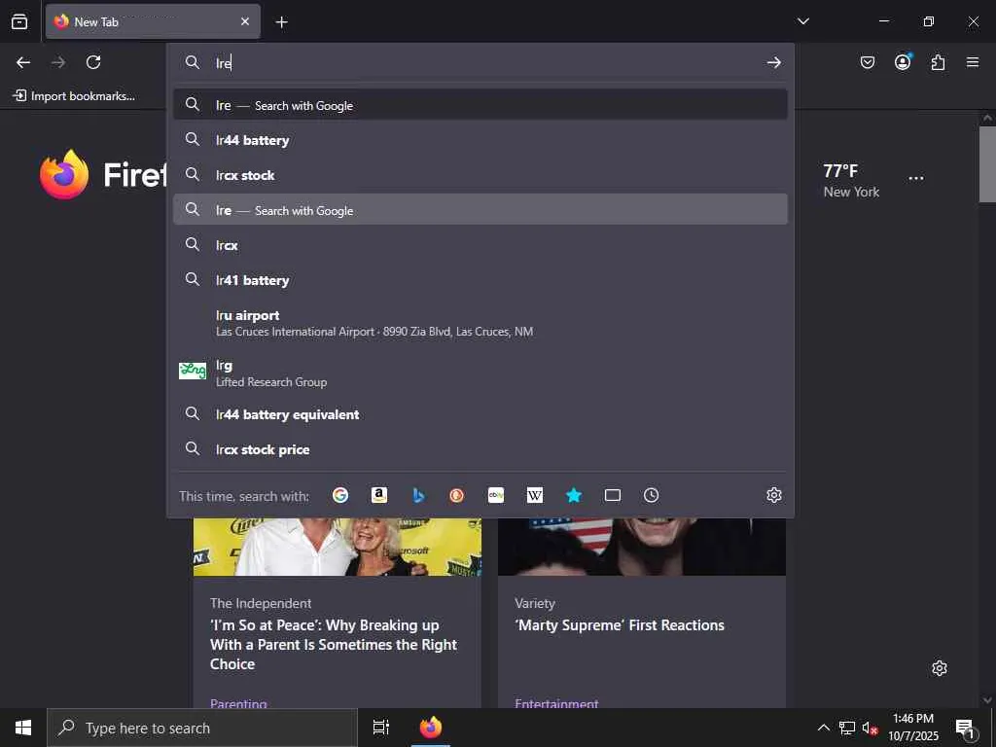Reload the current page
The height and width of the screenshot is (747, 996).
pos(93,62)
